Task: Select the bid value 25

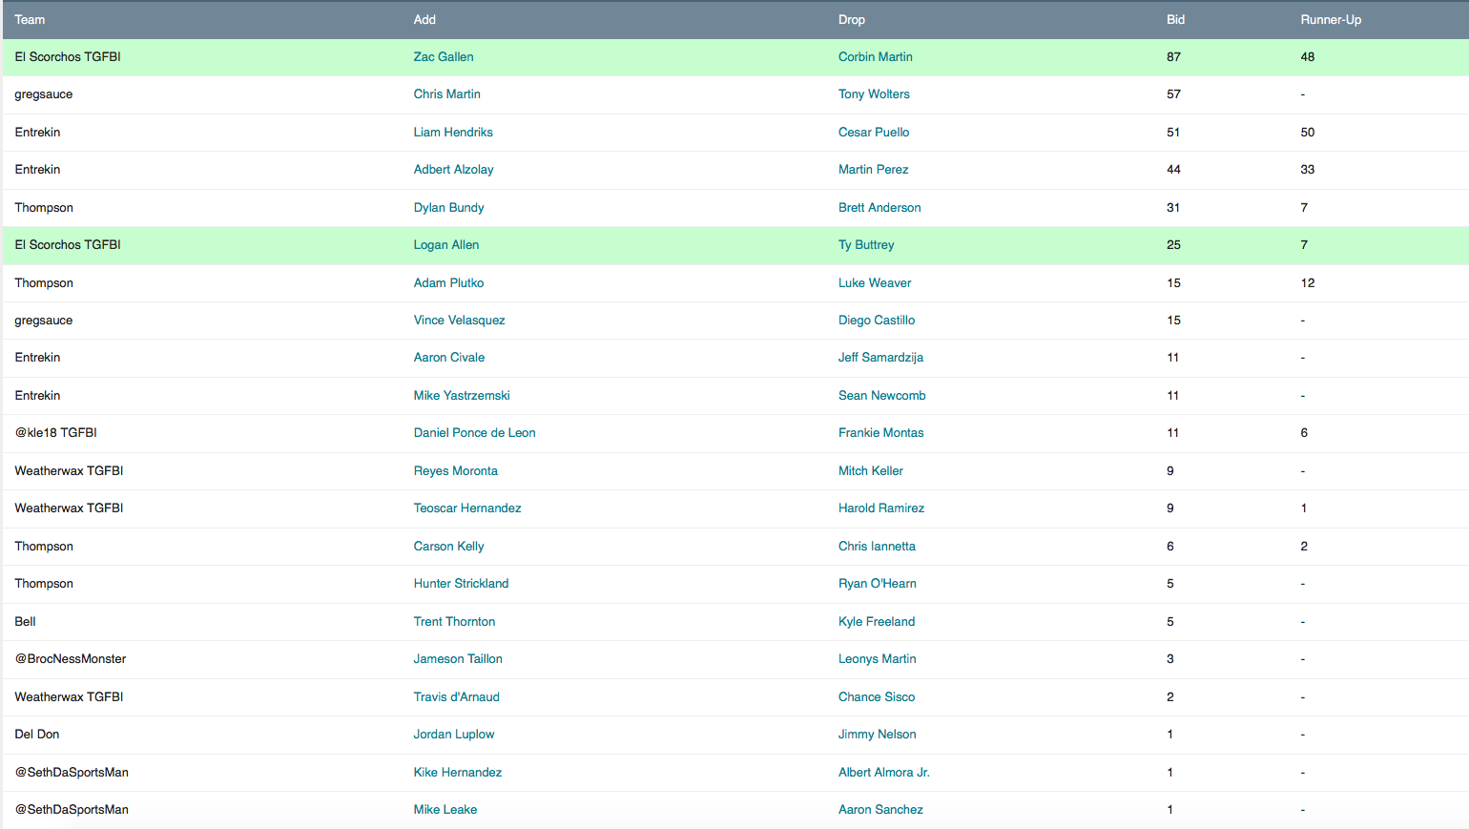Action: tap(1173, 245)
